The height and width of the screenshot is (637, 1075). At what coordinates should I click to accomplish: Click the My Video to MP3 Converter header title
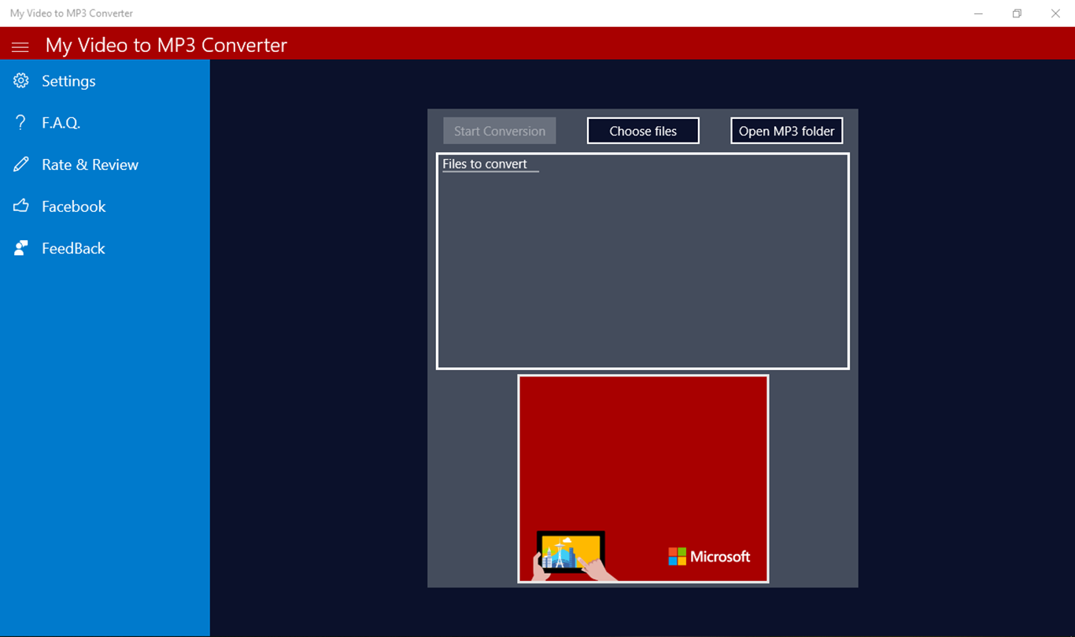(x=166, y=45)
